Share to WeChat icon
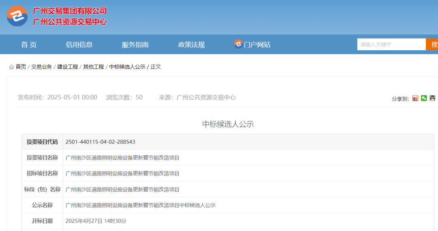This screenshot has height=231, width=438. [x=424, y=98]
